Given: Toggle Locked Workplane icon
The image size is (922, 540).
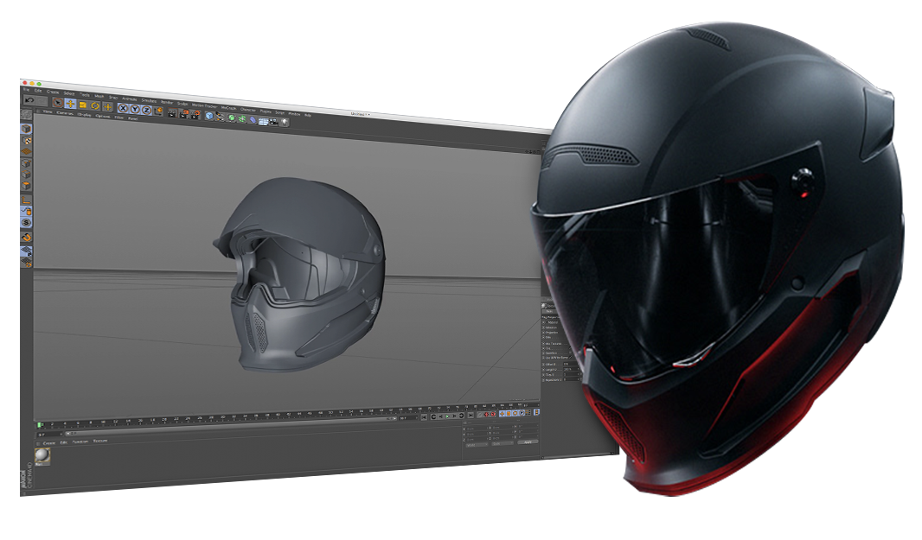Looking at the screenshot, I should (x=27, y=251).
